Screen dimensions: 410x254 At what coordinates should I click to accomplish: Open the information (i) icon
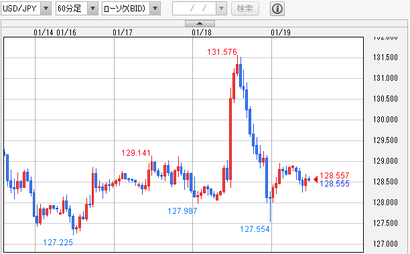[277, 9]
